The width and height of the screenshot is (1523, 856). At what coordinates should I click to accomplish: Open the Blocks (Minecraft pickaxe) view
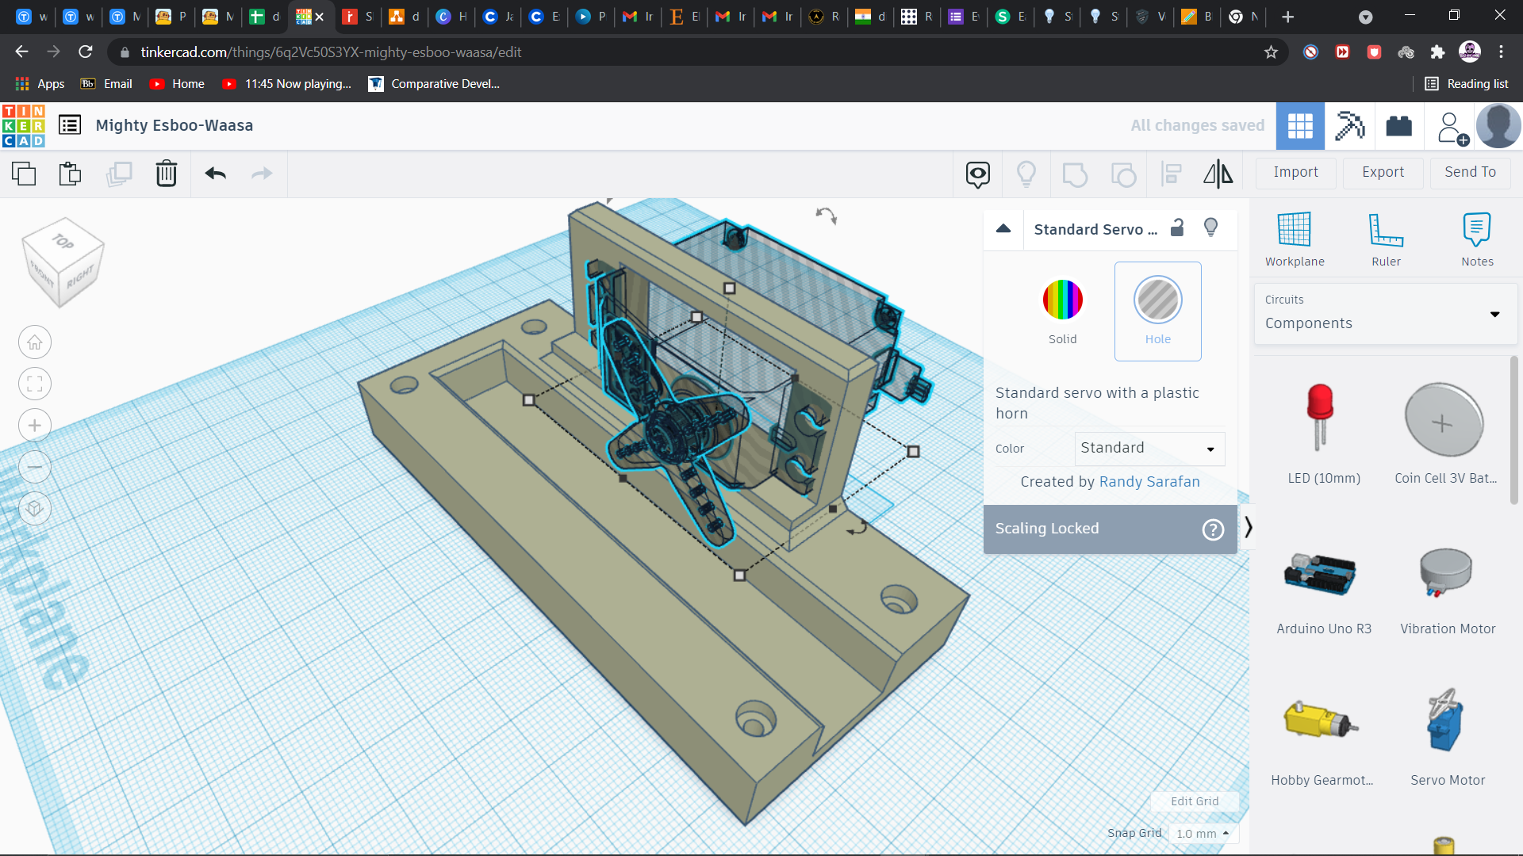click(x=1349, y=126)
